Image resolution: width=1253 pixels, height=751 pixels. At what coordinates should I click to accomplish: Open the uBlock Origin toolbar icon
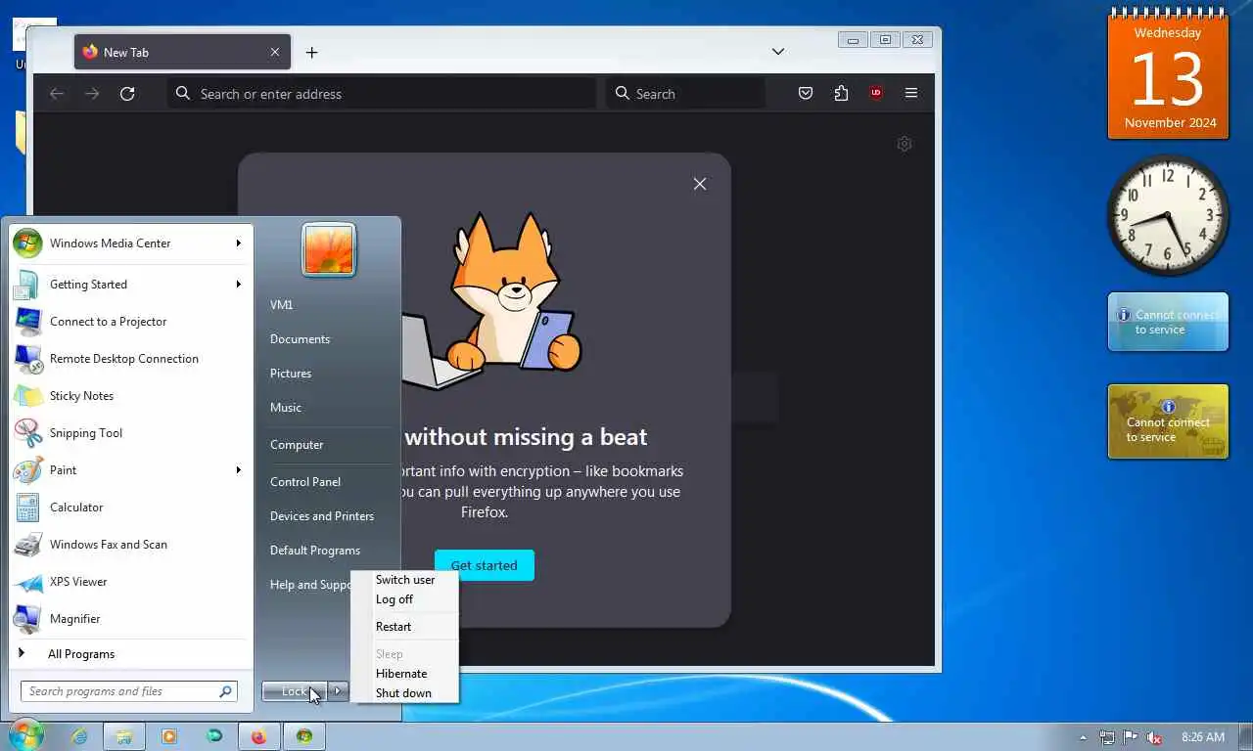(876, 94)
